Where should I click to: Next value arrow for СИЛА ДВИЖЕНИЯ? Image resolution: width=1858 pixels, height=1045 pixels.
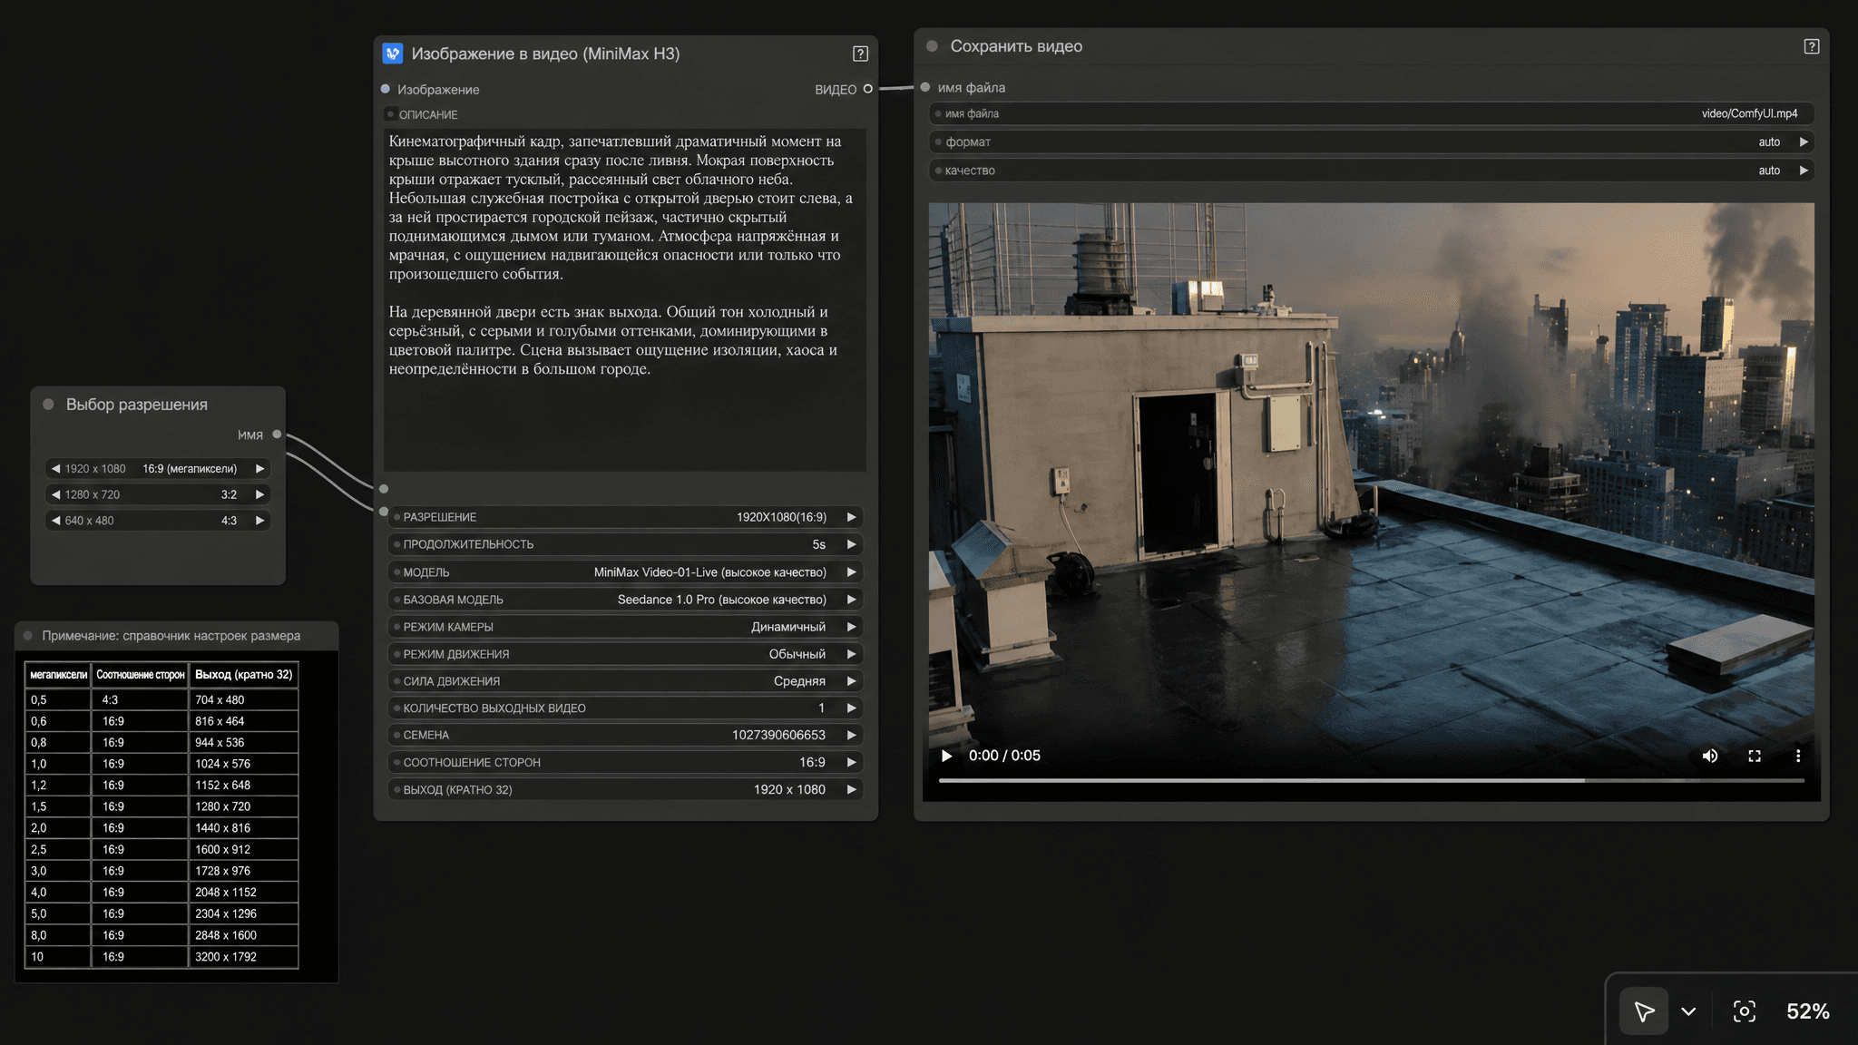(x=851, y=681)
